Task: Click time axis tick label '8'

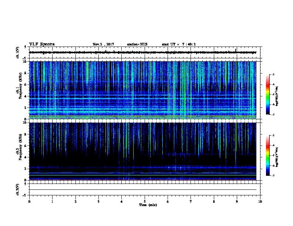Action: (x=214, y=202)
